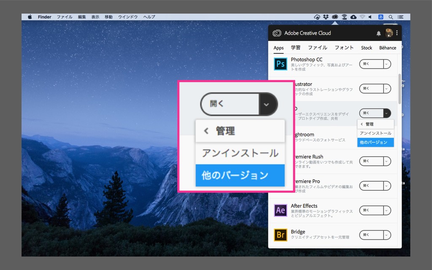This screenshot has width=432, height=270.
Task: Switch to the ファイル tab in Creative Cloud
Action: [317, 48]
